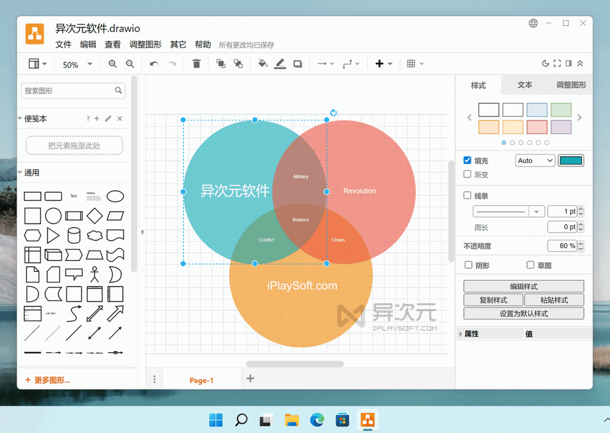Apply the light green style swatch

[x=561, y=110]
